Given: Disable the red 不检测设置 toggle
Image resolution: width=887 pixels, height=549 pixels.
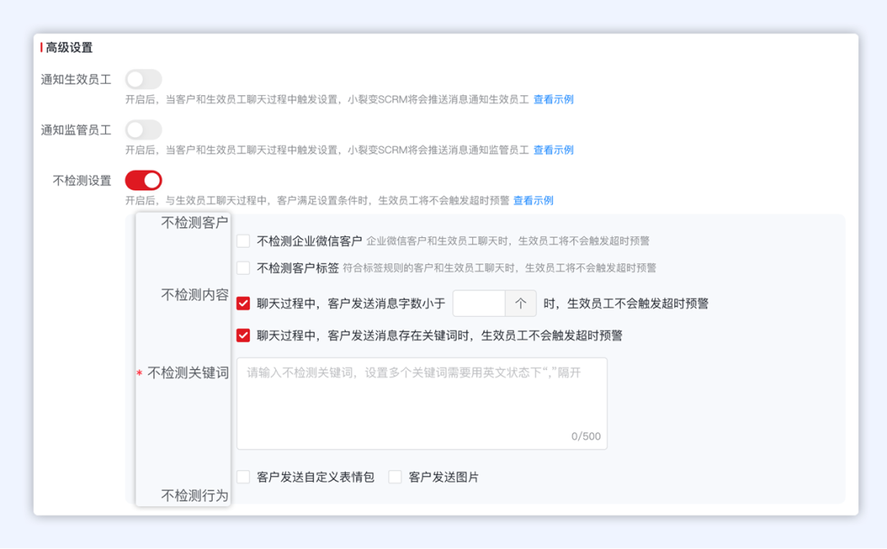Looking at the screenshot, I should pyautogui.click(x=143, y=181).
